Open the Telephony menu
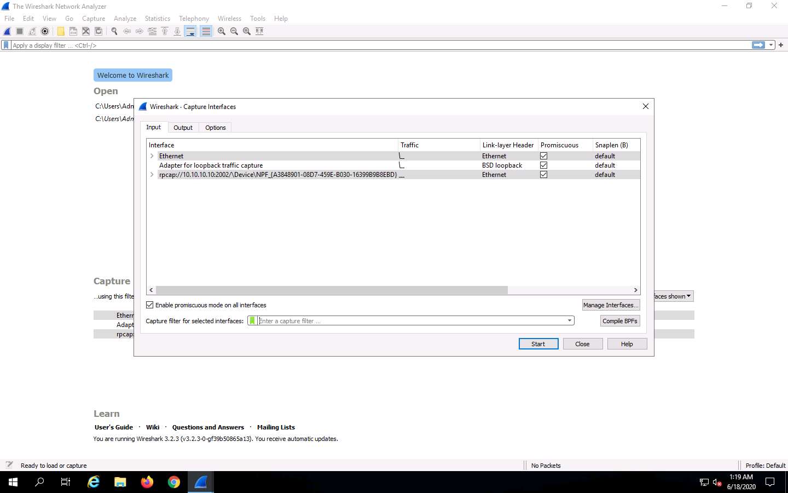788x493 pixels. [x=194, y=19]
